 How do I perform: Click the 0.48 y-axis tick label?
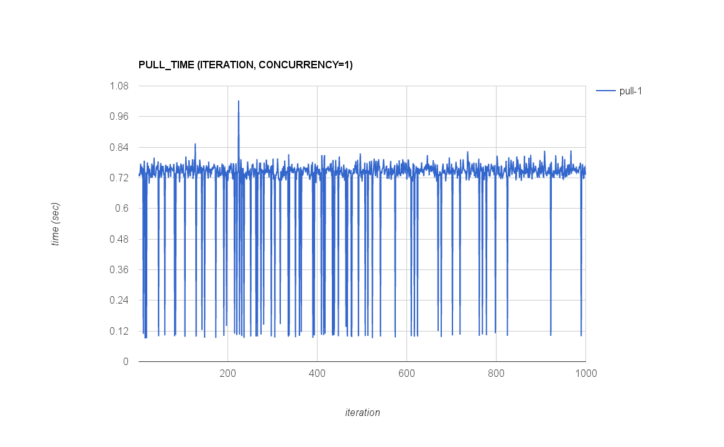click(118, 239)
